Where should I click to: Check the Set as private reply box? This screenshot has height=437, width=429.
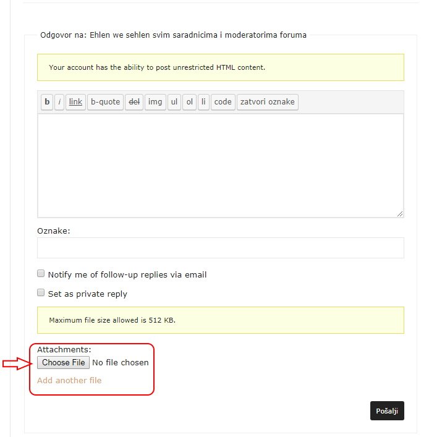[x=41, y=292]
